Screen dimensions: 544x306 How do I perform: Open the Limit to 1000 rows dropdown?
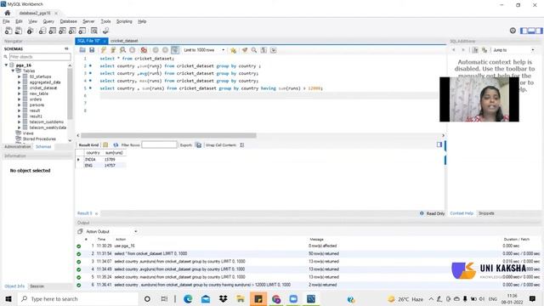[204, 50]
